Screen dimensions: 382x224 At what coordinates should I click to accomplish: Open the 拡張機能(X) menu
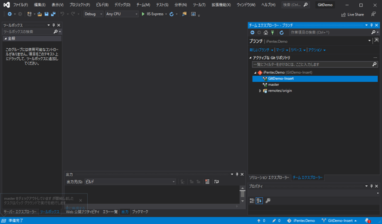click(x=221, y=5)
